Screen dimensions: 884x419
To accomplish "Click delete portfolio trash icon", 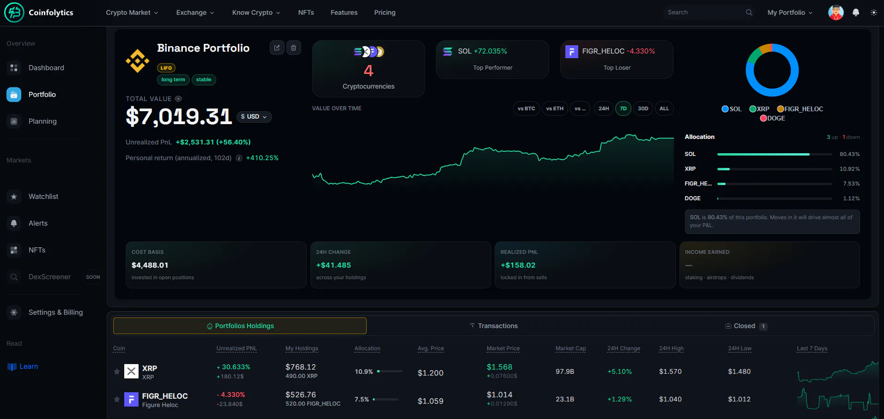I will [294, 48].
